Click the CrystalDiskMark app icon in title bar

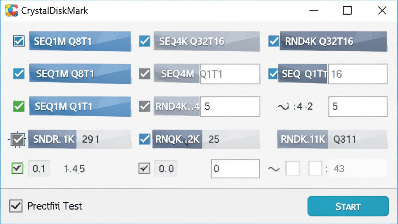(12, 10)
